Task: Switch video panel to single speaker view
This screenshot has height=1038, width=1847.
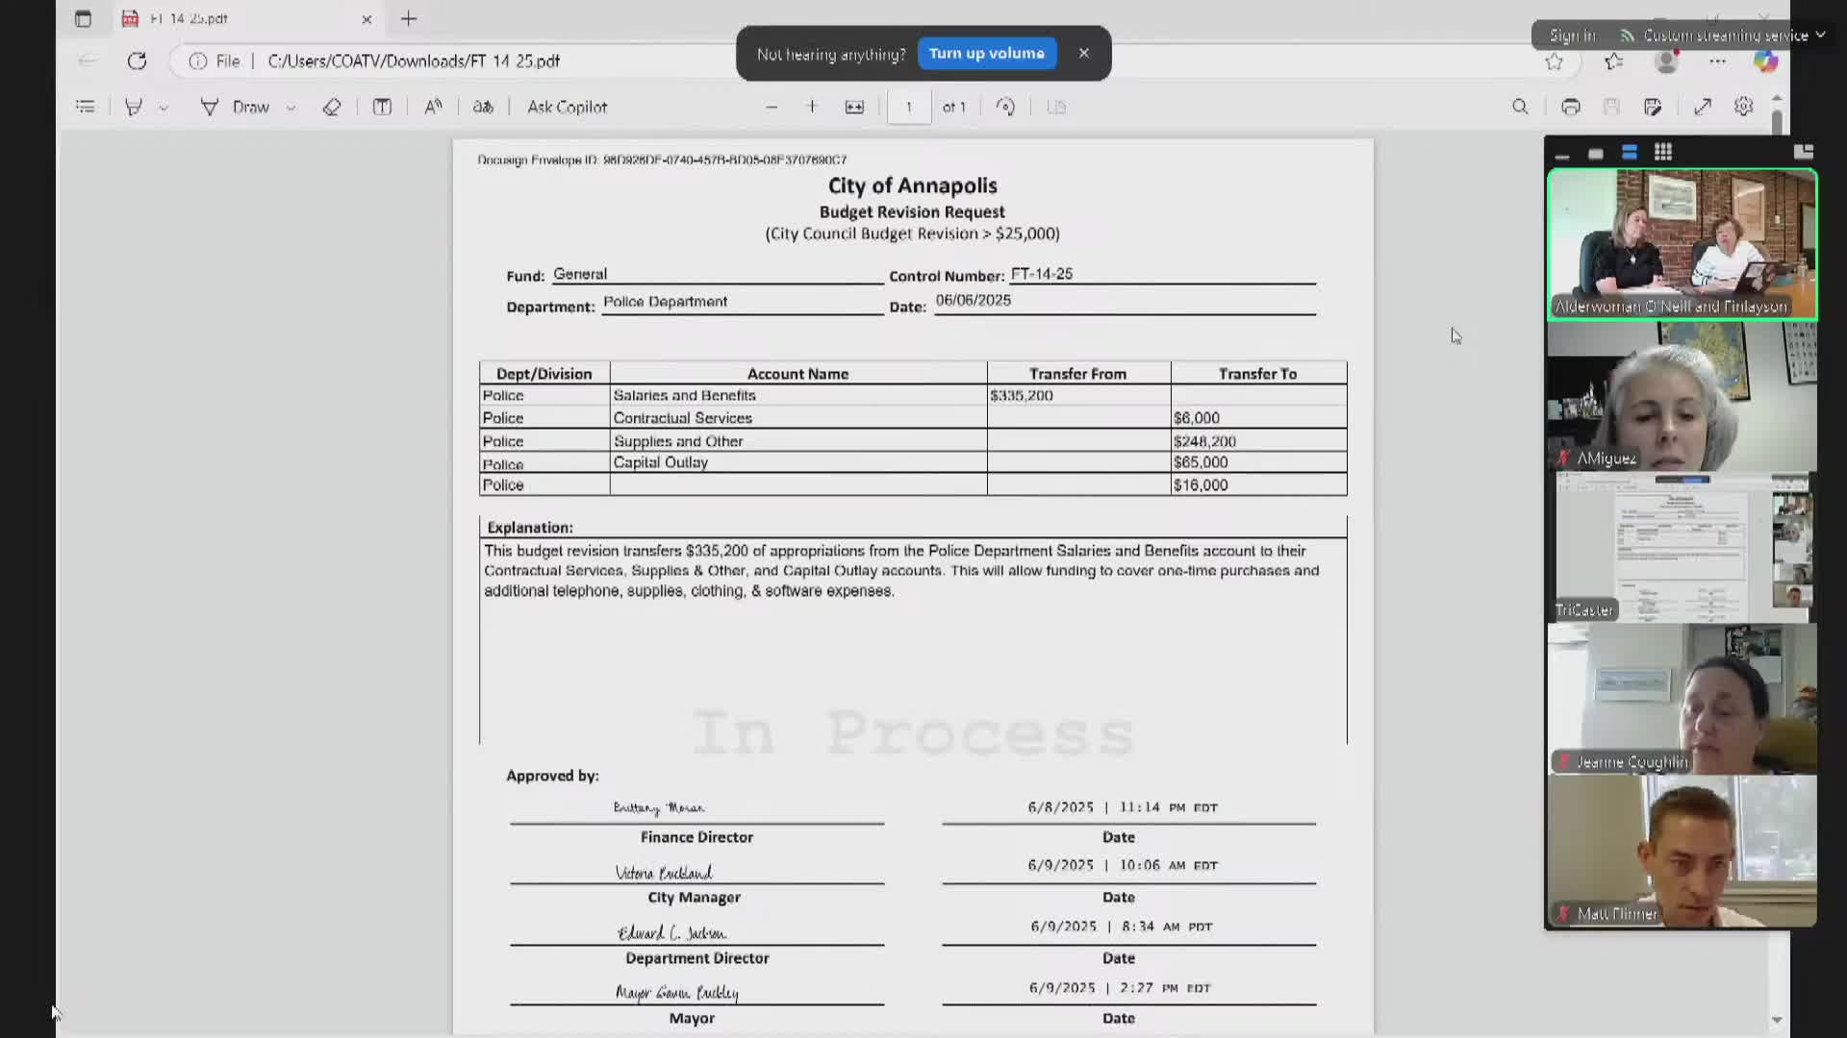Action: pyautogui.click(x=1596, y=154)
